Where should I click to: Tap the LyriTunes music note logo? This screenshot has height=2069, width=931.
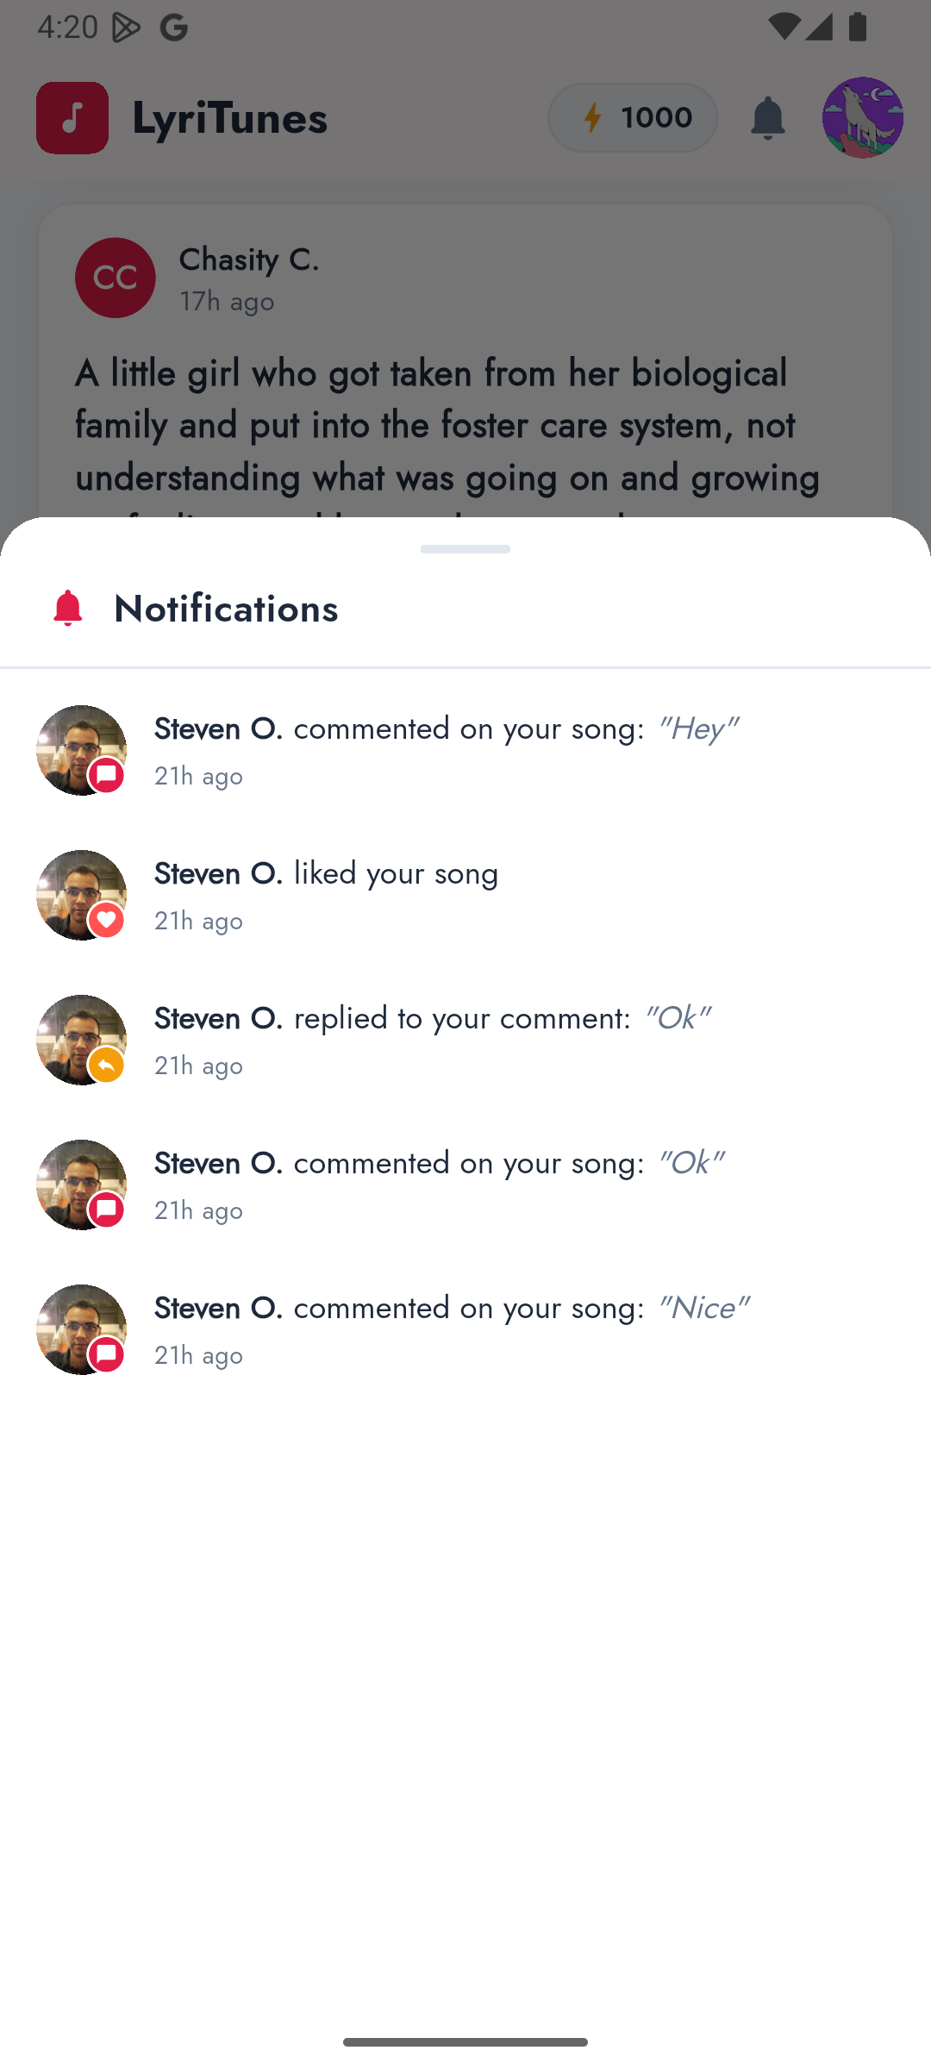[72, 118]
